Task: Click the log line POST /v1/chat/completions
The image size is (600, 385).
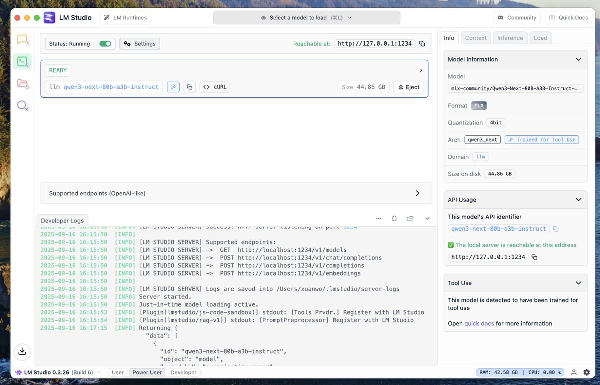Action: coord(211,258)
